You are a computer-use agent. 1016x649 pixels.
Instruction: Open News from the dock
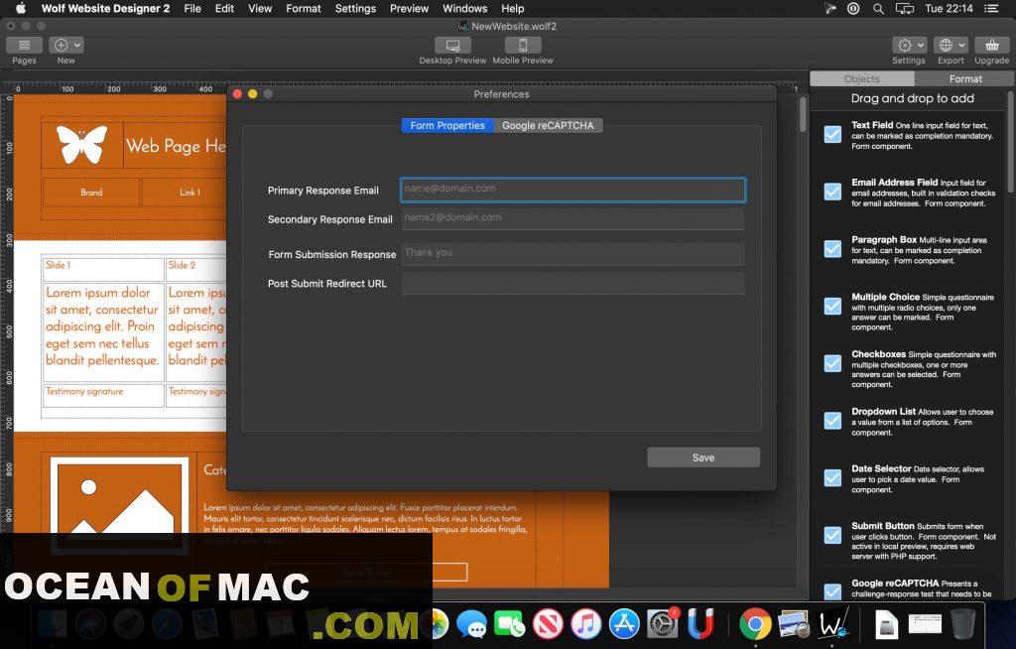pyautogui.click(x=548, y=624)
